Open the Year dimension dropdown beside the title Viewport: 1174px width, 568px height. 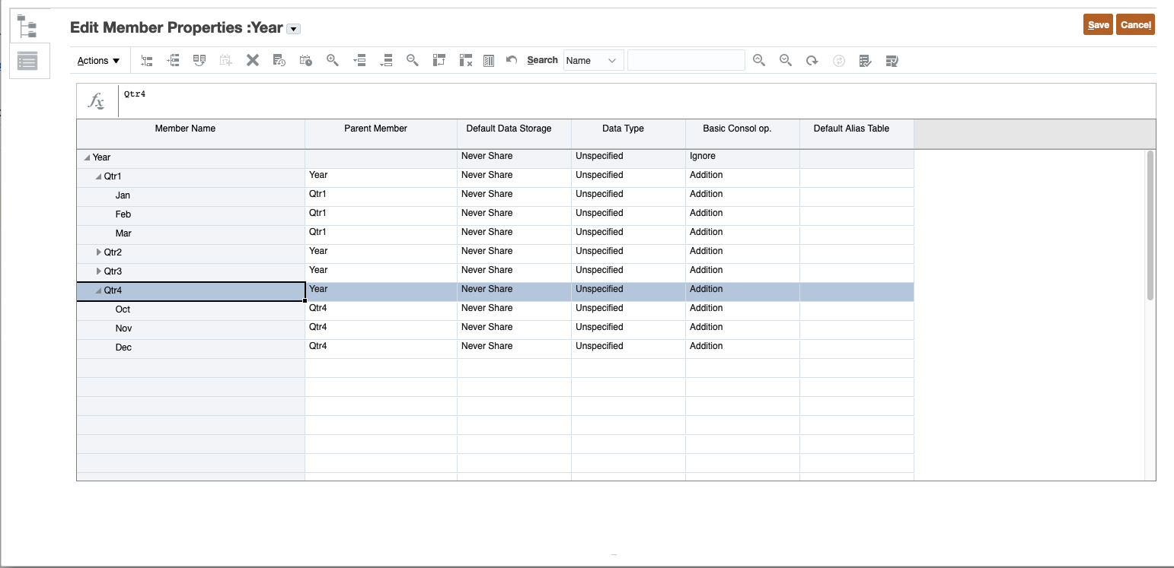293,29
